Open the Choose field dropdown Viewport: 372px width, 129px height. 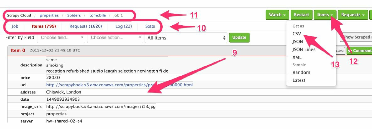[x=61, y=38]
